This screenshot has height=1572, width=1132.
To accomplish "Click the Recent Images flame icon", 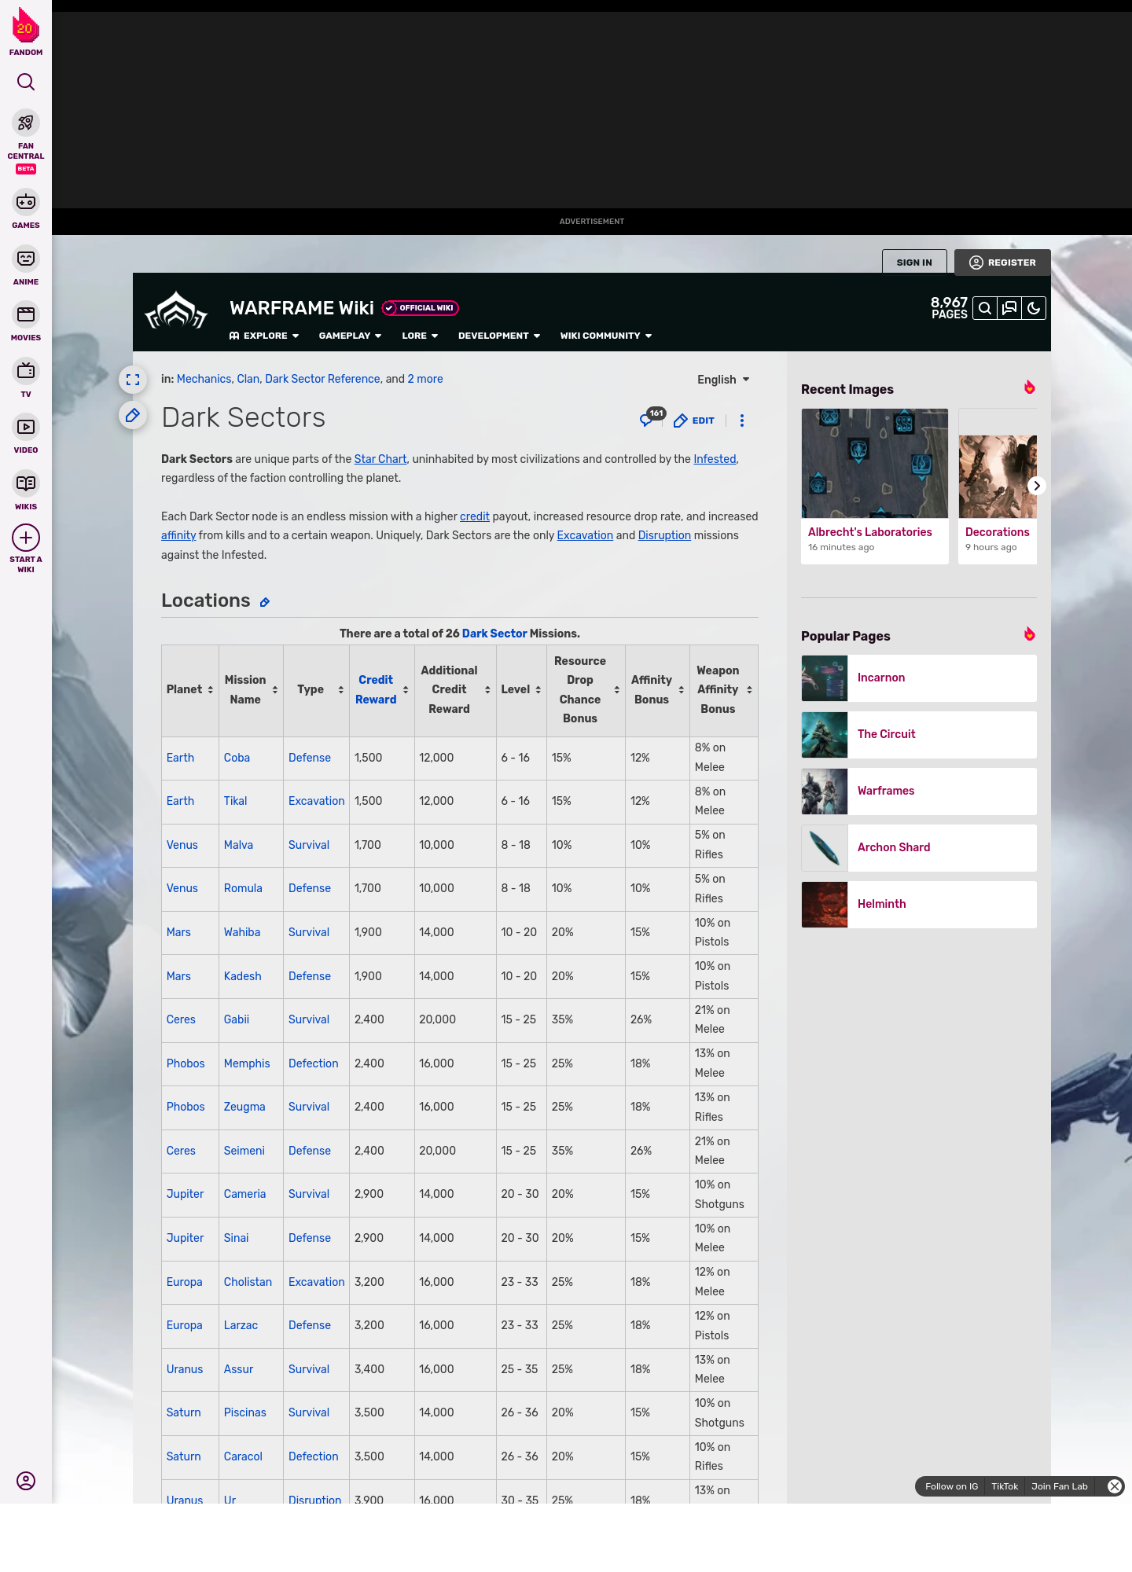I will click(1029, 387).
